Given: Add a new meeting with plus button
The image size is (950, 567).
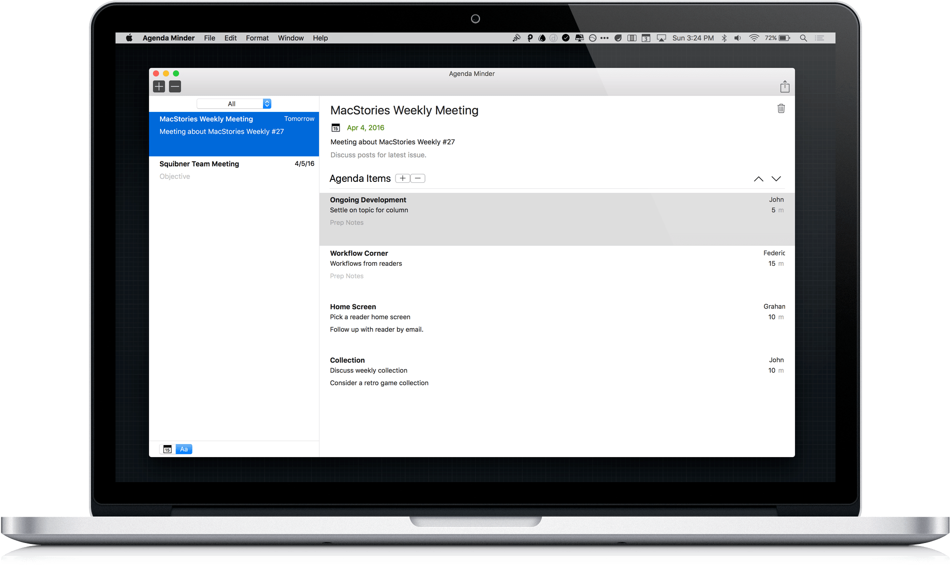Looking at the screenshot, I should pos(159,86).
